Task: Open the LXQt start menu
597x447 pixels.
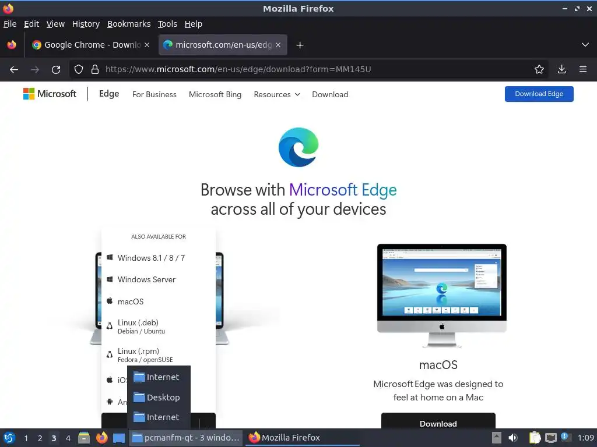Action: 9,438
